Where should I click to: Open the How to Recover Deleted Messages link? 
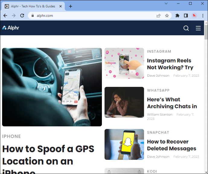[x=172, y=145]
